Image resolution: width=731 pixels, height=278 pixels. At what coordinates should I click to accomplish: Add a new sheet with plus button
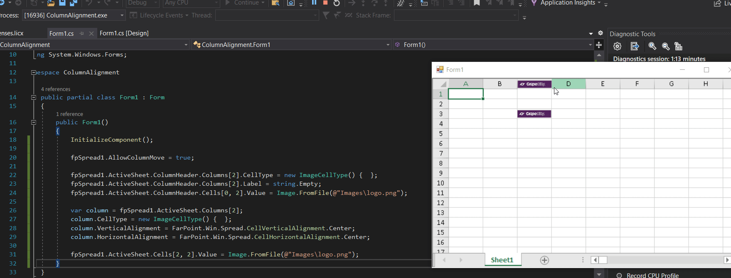coord(544,260)
